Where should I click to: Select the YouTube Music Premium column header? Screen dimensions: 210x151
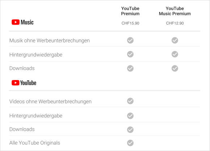click(175, 11)
